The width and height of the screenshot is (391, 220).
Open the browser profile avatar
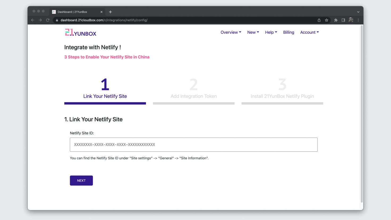(x=351, y=20)
